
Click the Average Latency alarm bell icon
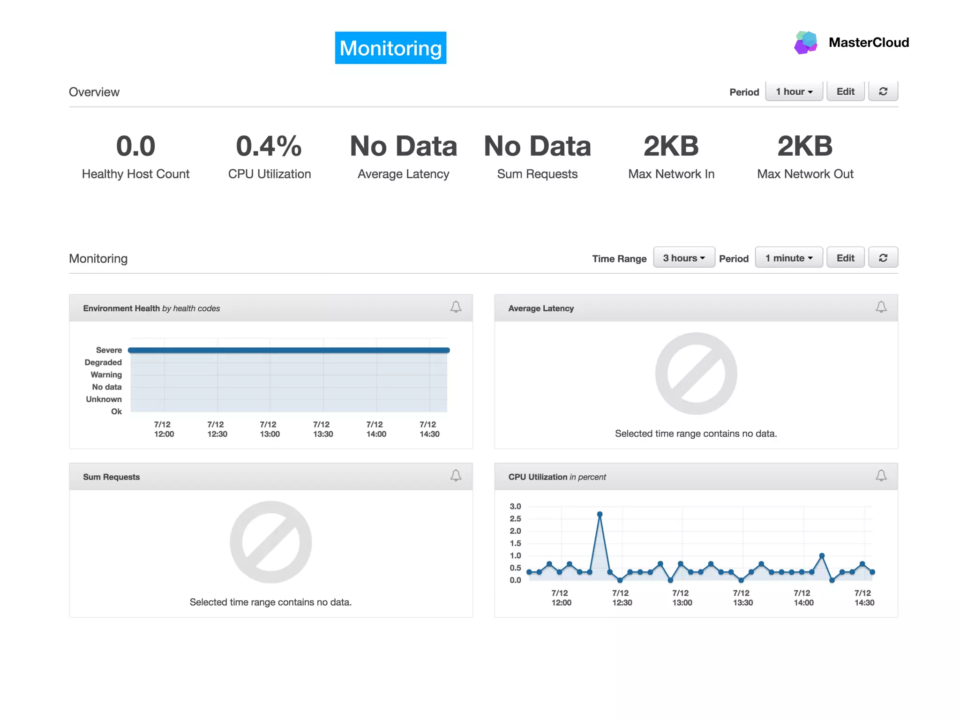point(881,307)
